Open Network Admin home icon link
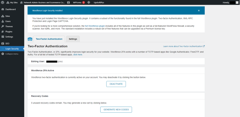 pyautogui.click(x=22, y=2)
